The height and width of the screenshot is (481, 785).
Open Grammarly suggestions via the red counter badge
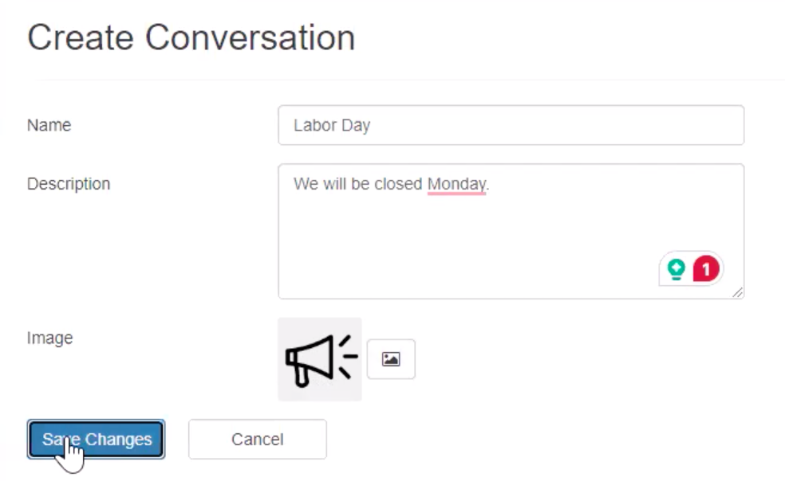704,268
